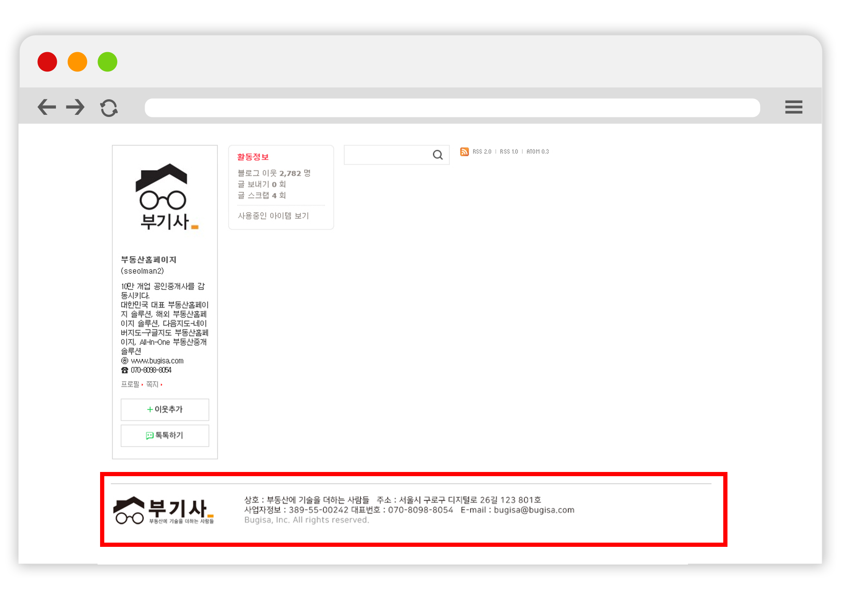Screen dimensions: 841x599
Task: Open 사용중인 아이템 보기 link
Action: (x=273, y=216)
